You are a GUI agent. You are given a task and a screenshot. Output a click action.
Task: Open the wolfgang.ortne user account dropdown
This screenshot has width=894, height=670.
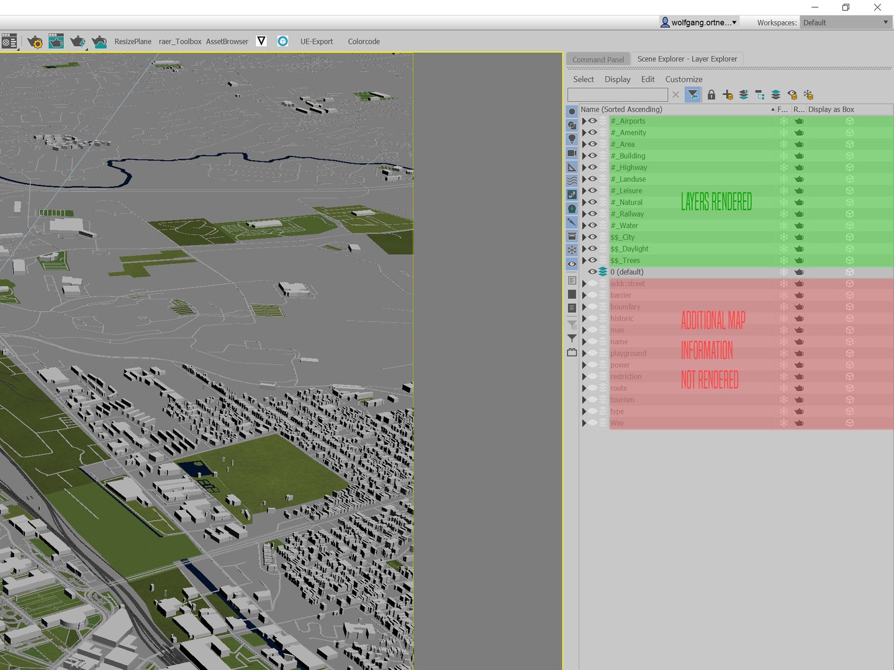699,22
